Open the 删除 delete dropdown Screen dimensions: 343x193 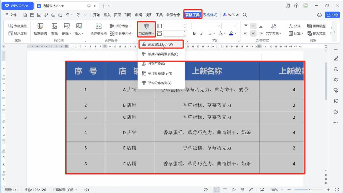tap(66, 29)
